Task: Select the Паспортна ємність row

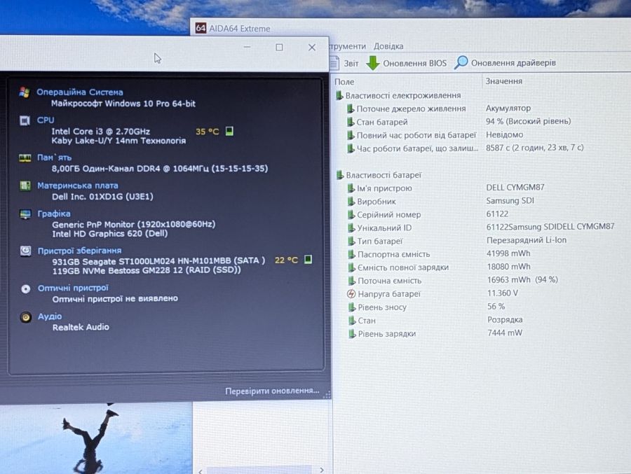Action: click(x=439, y=253)
